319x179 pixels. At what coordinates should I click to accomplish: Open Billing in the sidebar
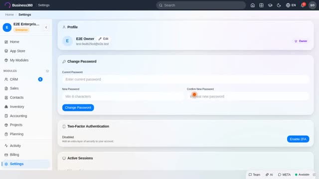point(25,155)
